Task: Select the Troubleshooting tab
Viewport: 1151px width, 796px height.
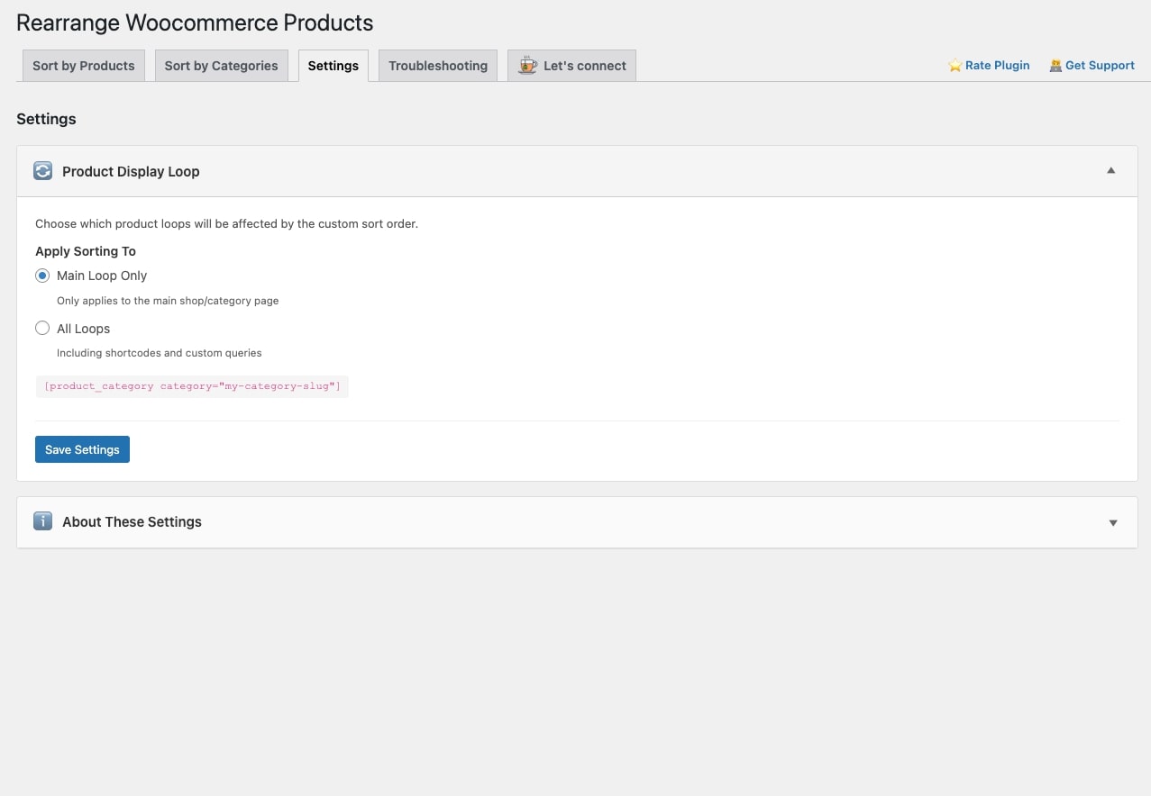Action: pos(437,65)
